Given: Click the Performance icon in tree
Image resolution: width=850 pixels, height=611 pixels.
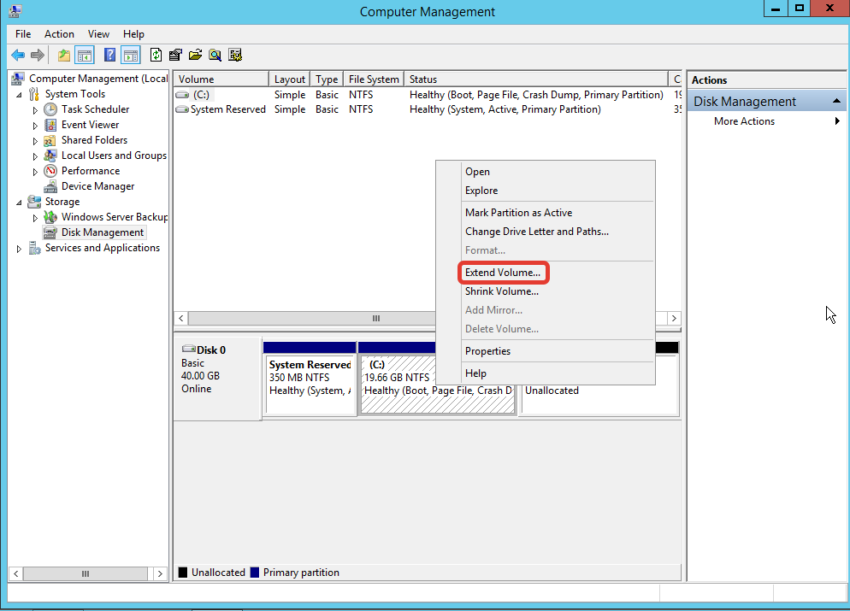Looking at the screenshot, I should [51, 171].
